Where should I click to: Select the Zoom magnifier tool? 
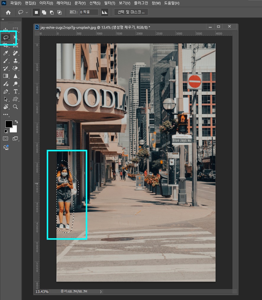pos(15,107)
